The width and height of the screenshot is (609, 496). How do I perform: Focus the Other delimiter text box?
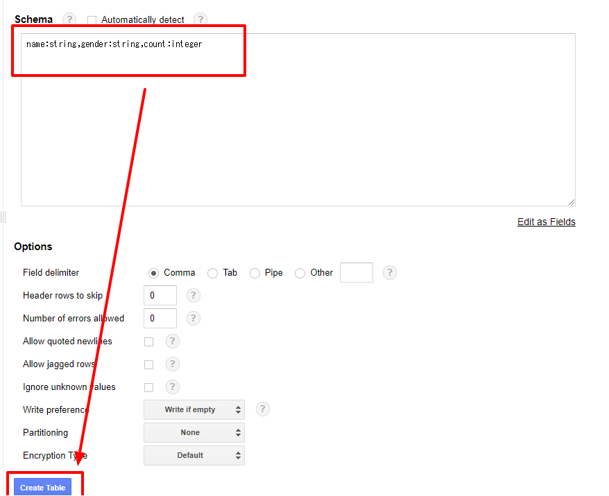(356, 273)
